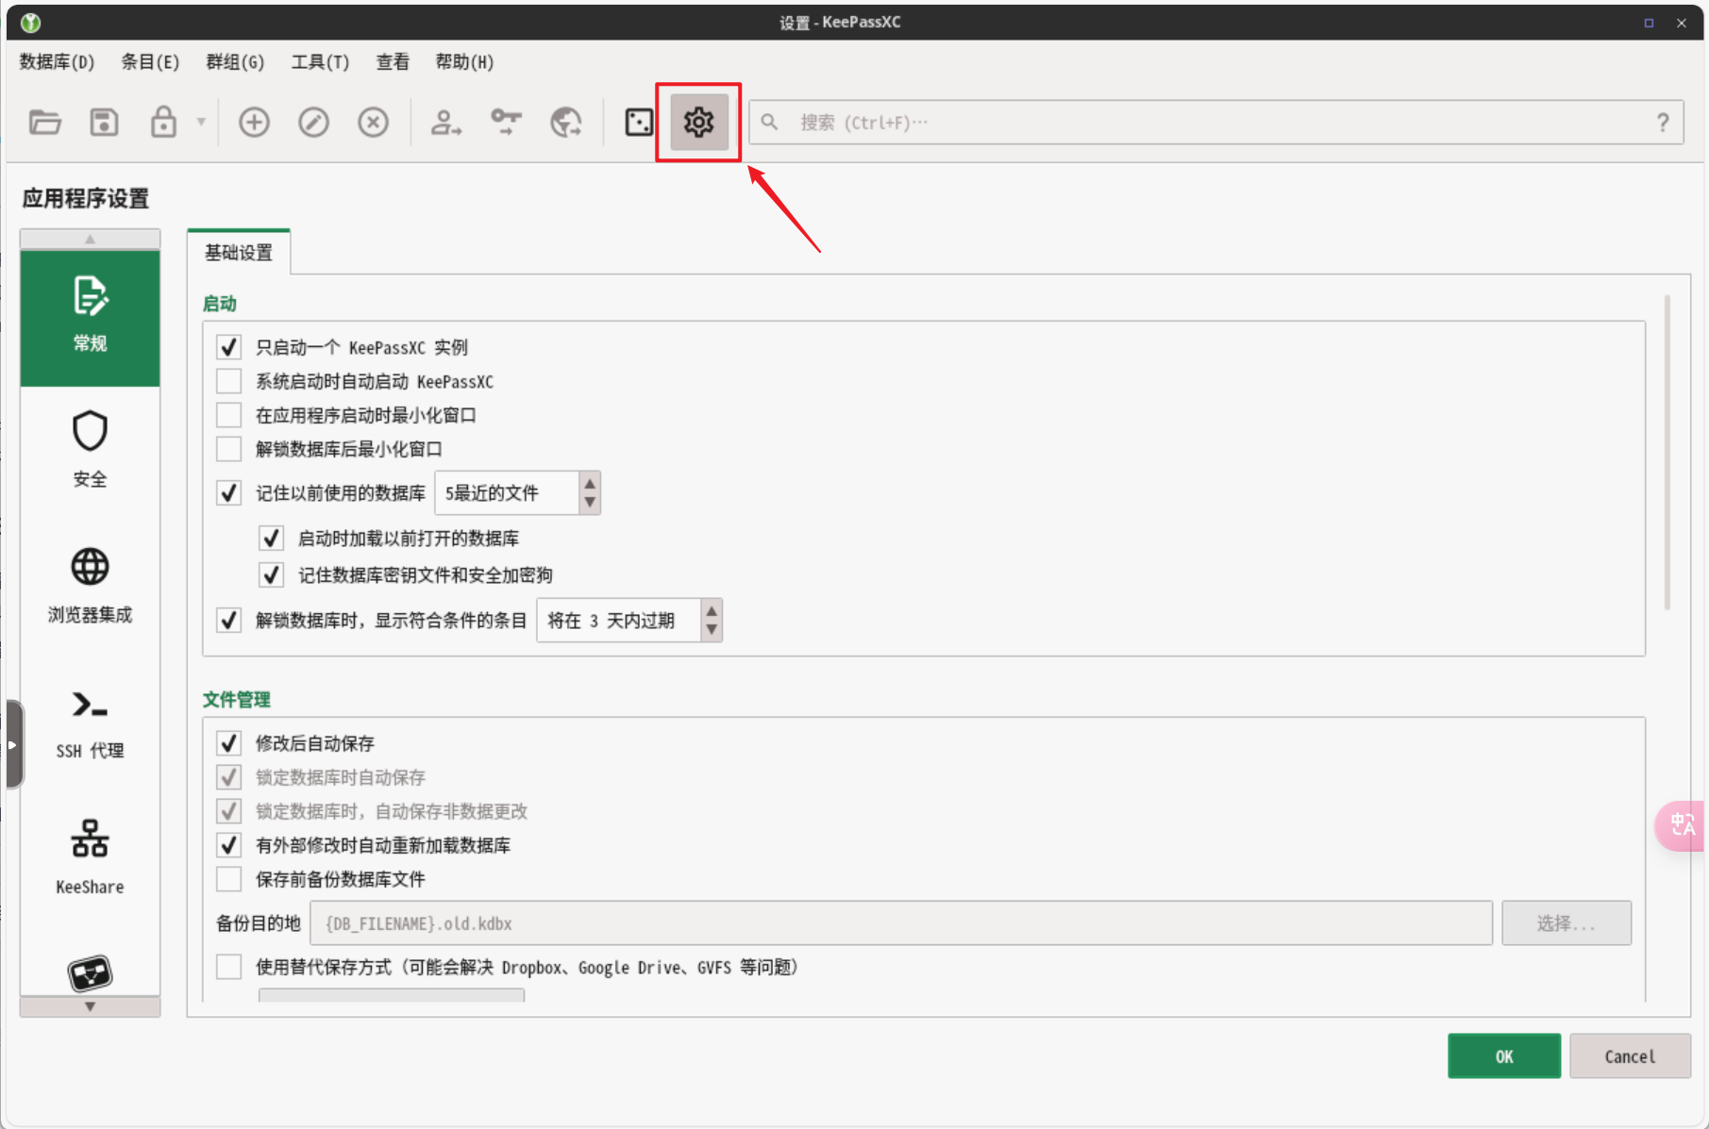Increase the 最近的文件 count stepper
Image resolution: width=1709 pixels, height=1129 pixels.
pos(590,483)
